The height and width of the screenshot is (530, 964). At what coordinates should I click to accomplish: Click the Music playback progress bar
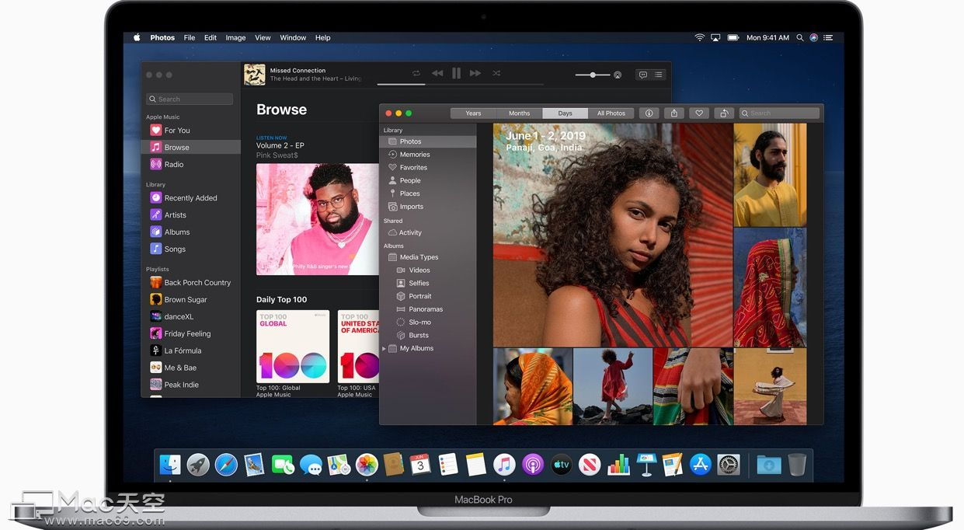(460, 84)
